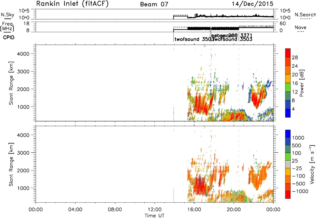316x218 pixels.
Task: Click the 'N.Search' legend label
Action: point(305,15)
